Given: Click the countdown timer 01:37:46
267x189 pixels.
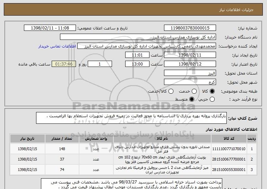Looking at the screenshot, I should (x=64, y=64).
